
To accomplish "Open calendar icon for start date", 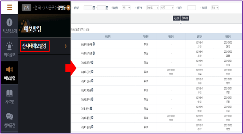I will 94,8.
